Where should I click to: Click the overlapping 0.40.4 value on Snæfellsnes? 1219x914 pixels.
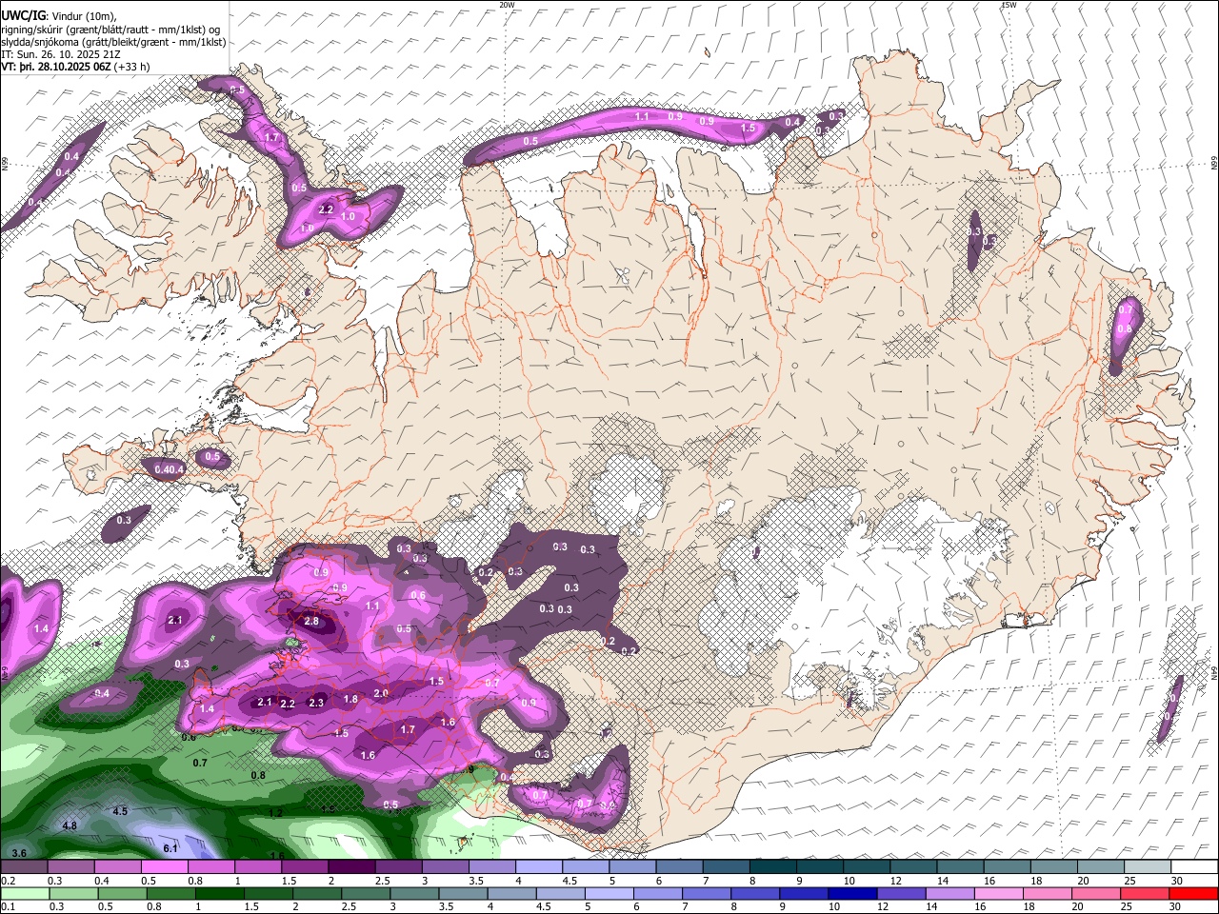coord(169,469)
